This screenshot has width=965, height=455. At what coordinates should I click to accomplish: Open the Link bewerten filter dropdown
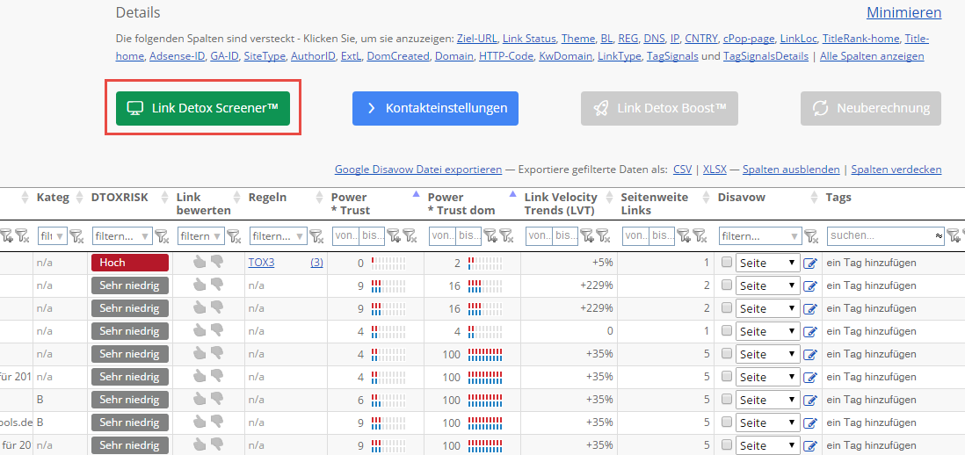[201, 235]
